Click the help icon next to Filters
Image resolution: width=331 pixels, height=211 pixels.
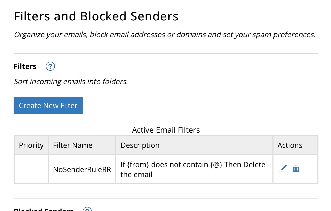click(50, 66)
